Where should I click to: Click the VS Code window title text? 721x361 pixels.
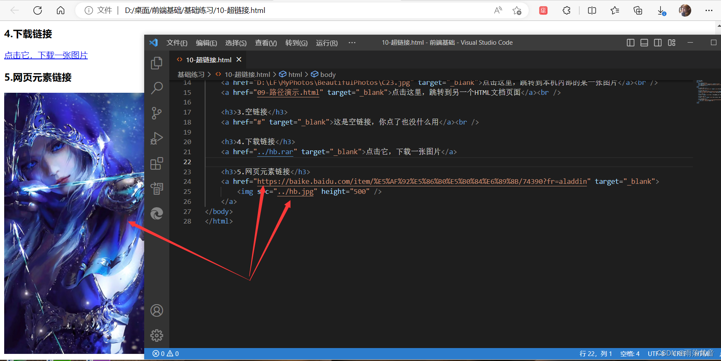pyautogui.click(x=447, y=43)
